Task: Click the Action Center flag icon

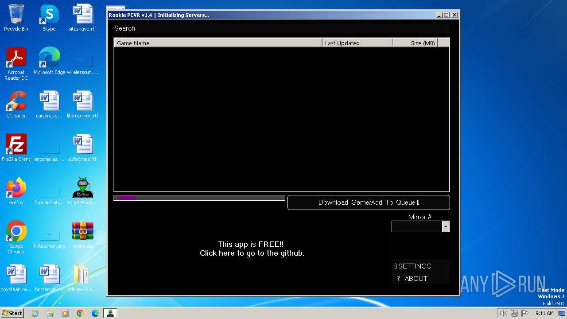Action: 525,313
